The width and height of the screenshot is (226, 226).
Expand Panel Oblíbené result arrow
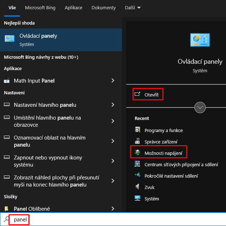(113, 209)
